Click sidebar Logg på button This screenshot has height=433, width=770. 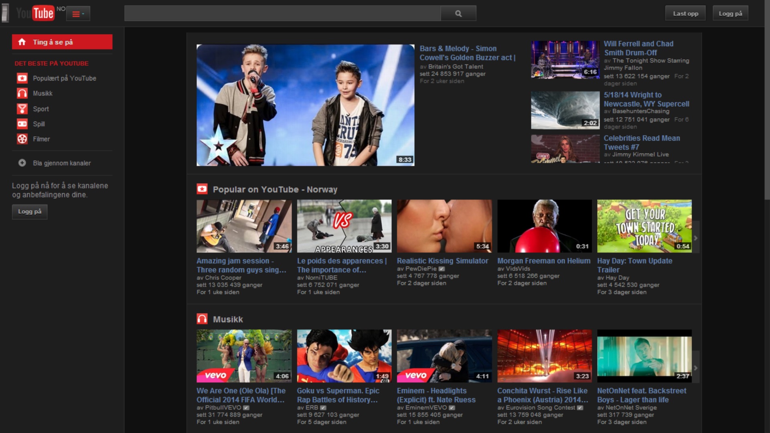tap(30, 212)
